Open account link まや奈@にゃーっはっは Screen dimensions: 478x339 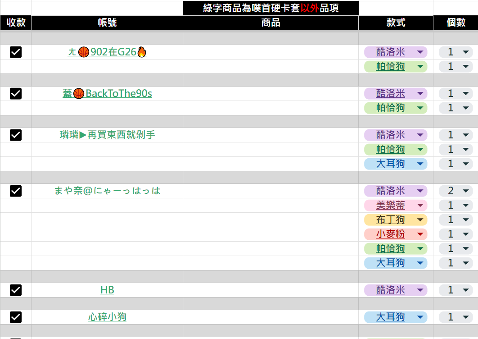click(x=107, y=191)
